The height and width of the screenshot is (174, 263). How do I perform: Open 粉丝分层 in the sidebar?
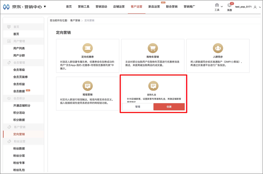point(19,156)
